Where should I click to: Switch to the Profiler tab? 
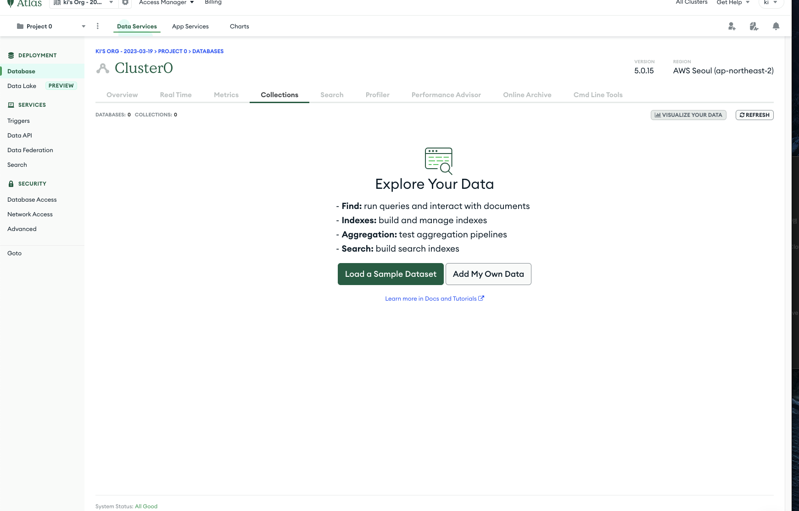point(378,95)
